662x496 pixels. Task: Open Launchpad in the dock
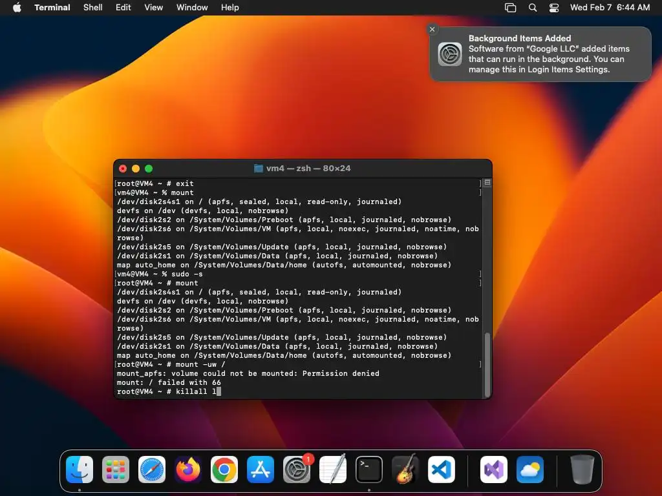pos(116,470)
